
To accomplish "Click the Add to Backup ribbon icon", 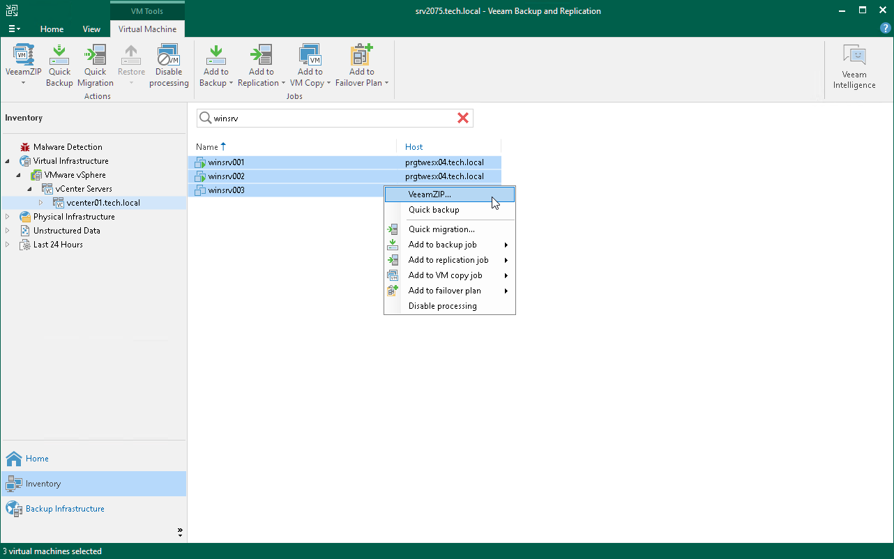I will (215, 63).
